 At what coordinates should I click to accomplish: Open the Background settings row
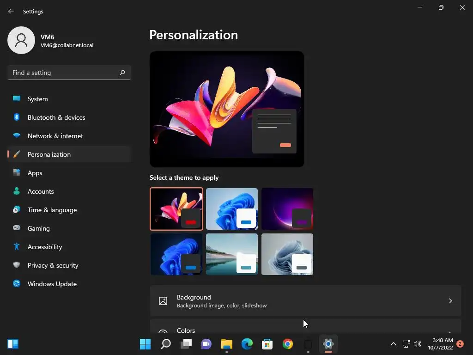tap(306, 301)
